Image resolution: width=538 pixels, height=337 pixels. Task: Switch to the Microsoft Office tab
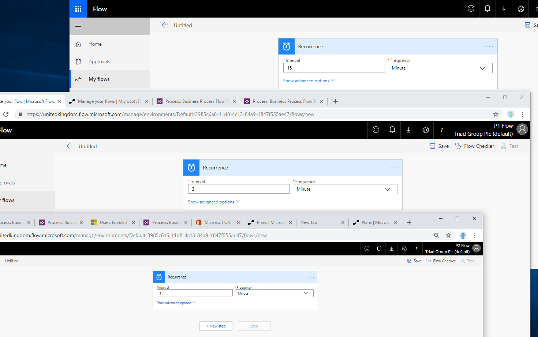point(218,222)
